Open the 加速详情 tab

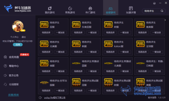[131, 10]
